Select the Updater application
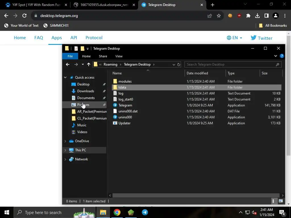This screenshot has width=291, height=218. 124,123
